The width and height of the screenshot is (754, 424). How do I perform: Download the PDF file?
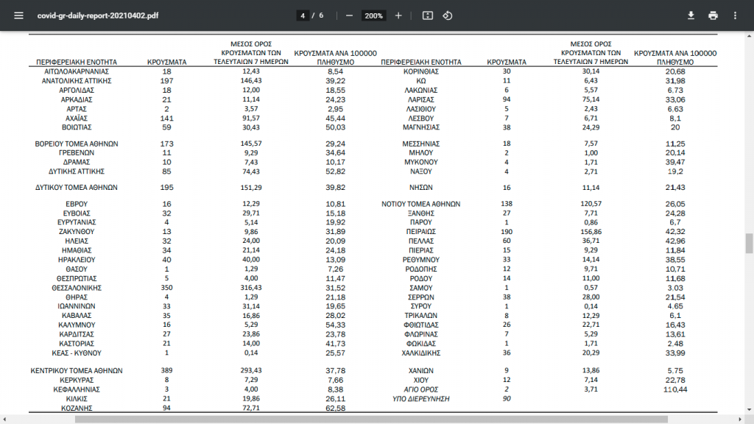click(691, 15)
